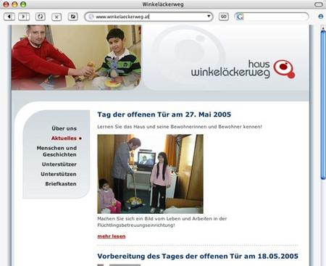Screen dimensions: 326x266
Task: Click the haus winkeläckerweg logo
Action: 243,70
